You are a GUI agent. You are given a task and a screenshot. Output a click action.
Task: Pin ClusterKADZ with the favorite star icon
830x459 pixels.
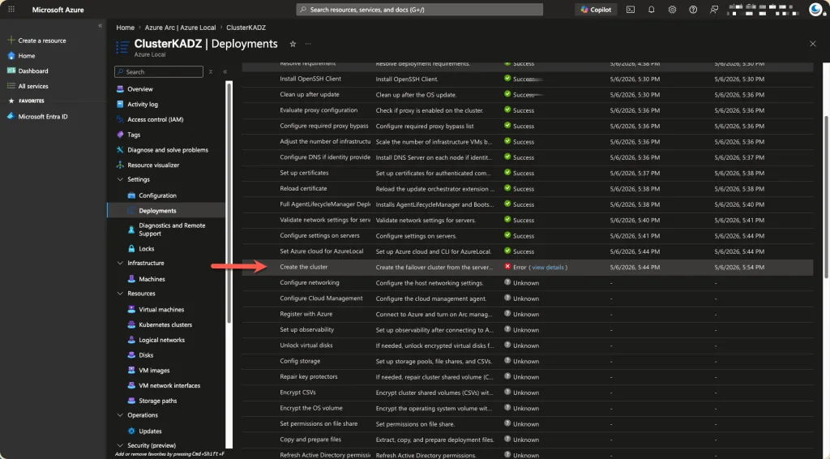[x=293, y=44]
